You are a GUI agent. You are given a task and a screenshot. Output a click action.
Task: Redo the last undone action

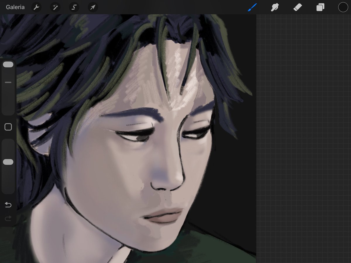pyautogui.click(x=8, y=218)
